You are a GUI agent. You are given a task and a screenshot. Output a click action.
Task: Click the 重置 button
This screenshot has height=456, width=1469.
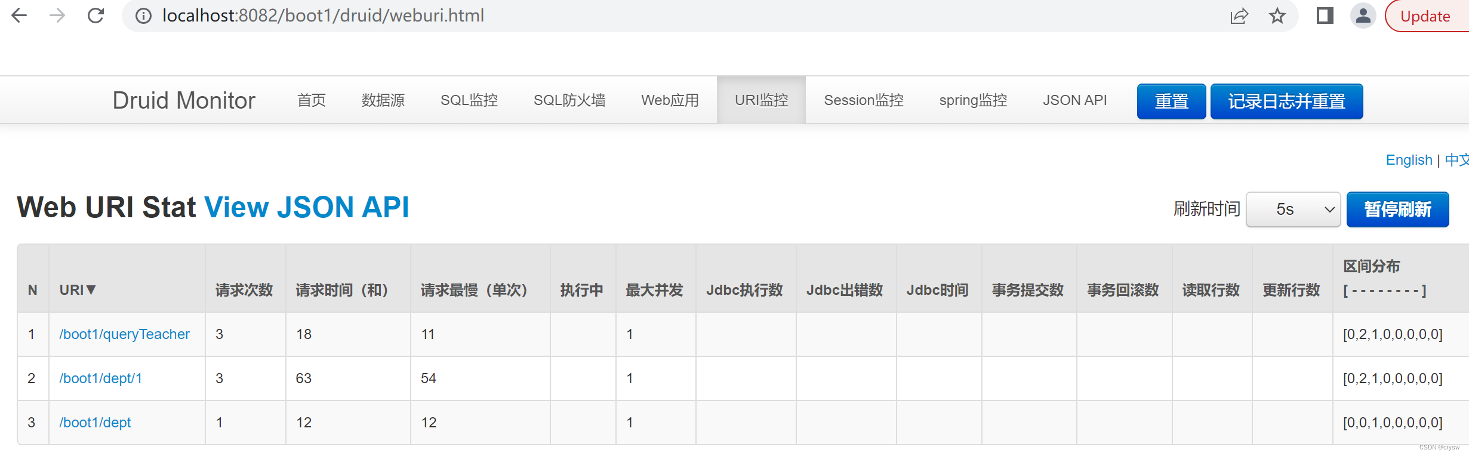coord(1171,101)
